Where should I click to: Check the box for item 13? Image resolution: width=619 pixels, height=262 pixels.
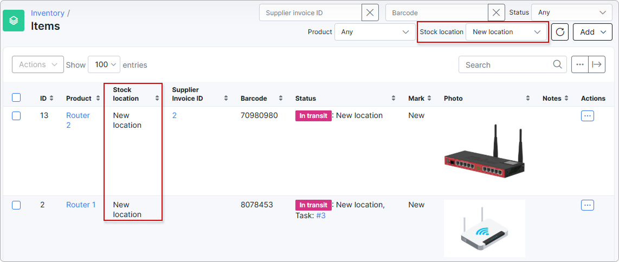(16, 116)
